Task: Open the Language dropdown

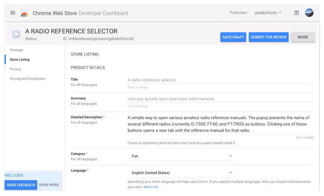Action: point(182,173)
